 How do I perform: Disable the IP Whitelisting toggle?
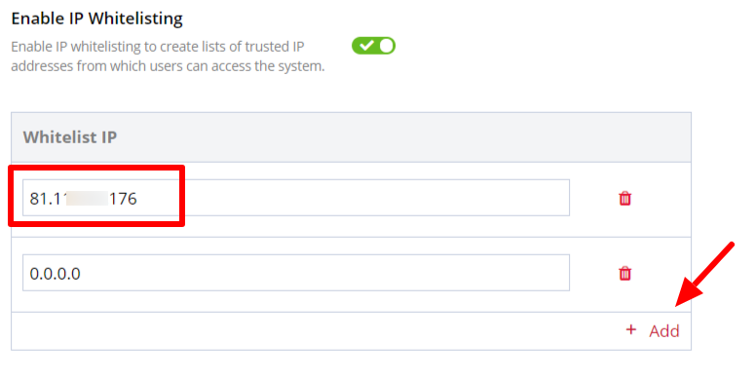tap(374, 46)
